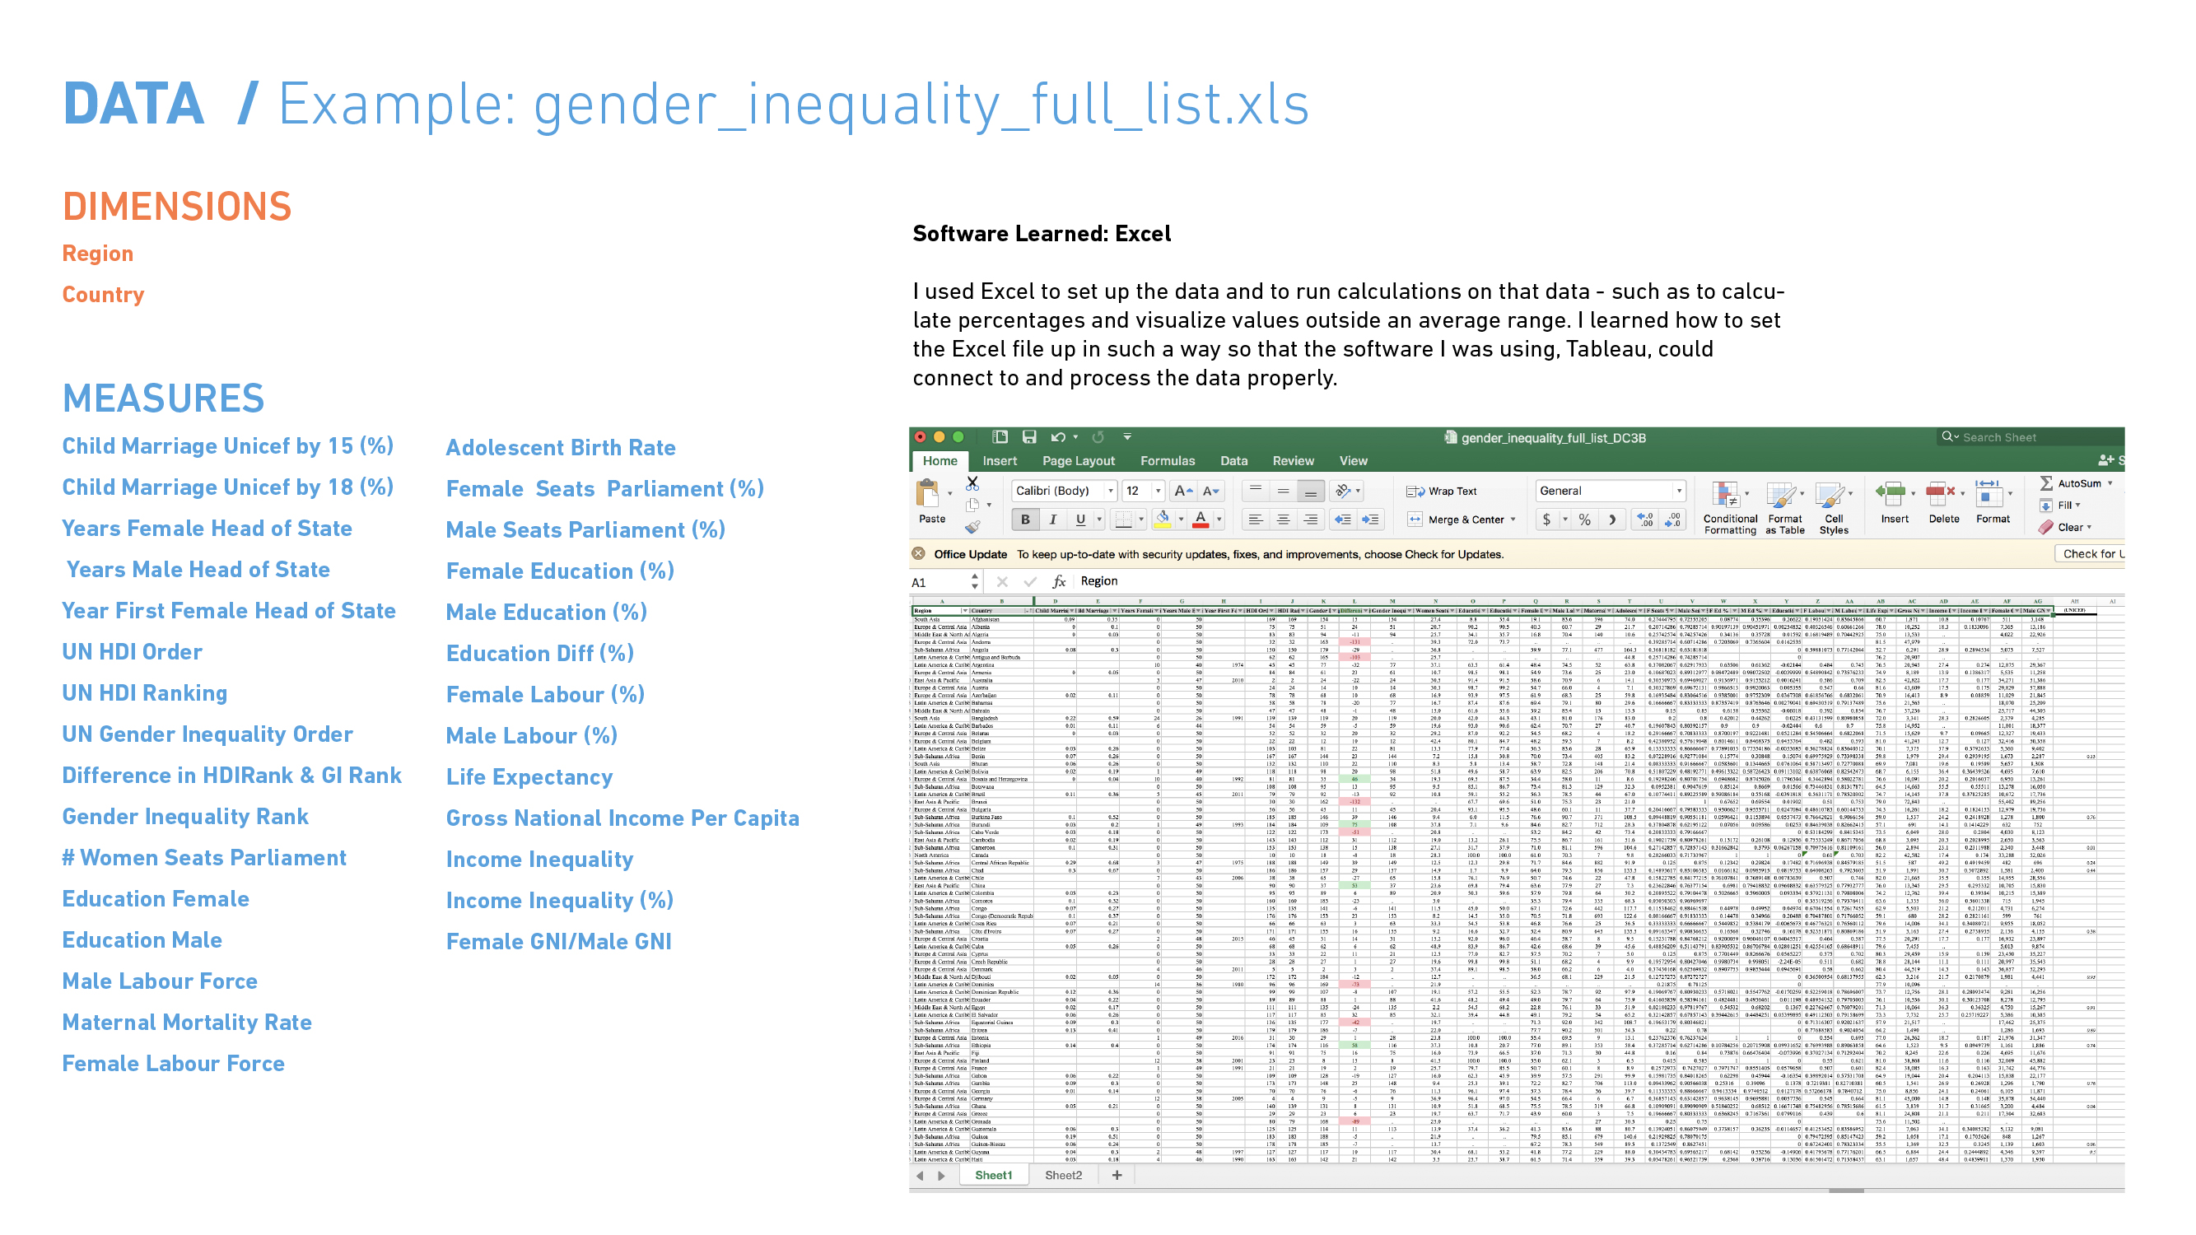Click the Format Painter brush icon
The image size is (2196, 1235).
point(972,528)
